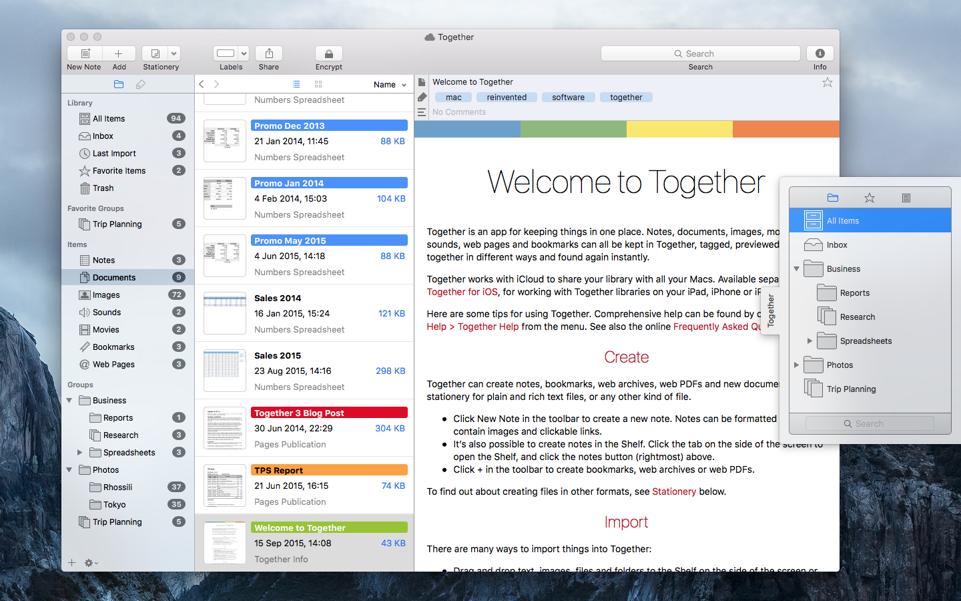Open the Stationery dropdown arrow
This screenshot has width=961, height=601.
(x=174, y=53)
